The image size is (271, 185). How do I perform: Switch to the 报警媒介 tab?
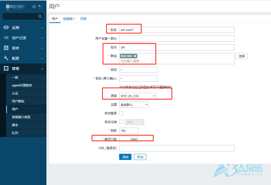pyautogui.click(x=69, y=19)
